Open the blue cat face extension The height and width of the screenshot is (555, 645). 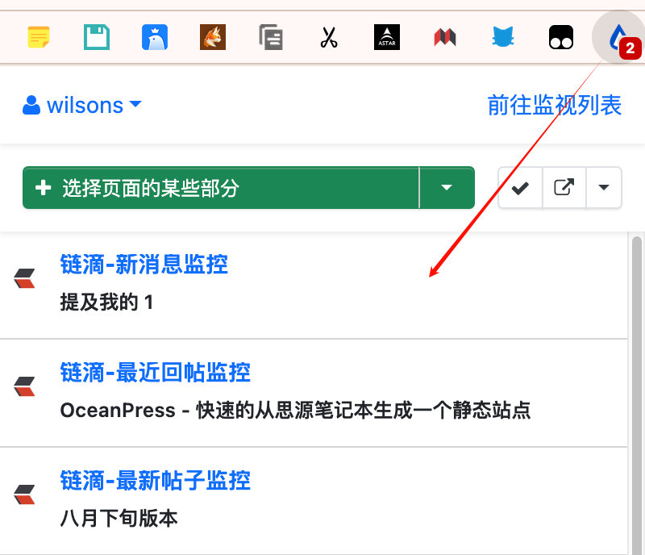502,36
